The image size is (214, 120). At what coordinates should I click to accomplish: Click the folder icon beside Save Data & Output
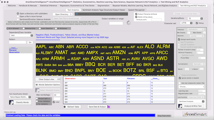point(108,107)
